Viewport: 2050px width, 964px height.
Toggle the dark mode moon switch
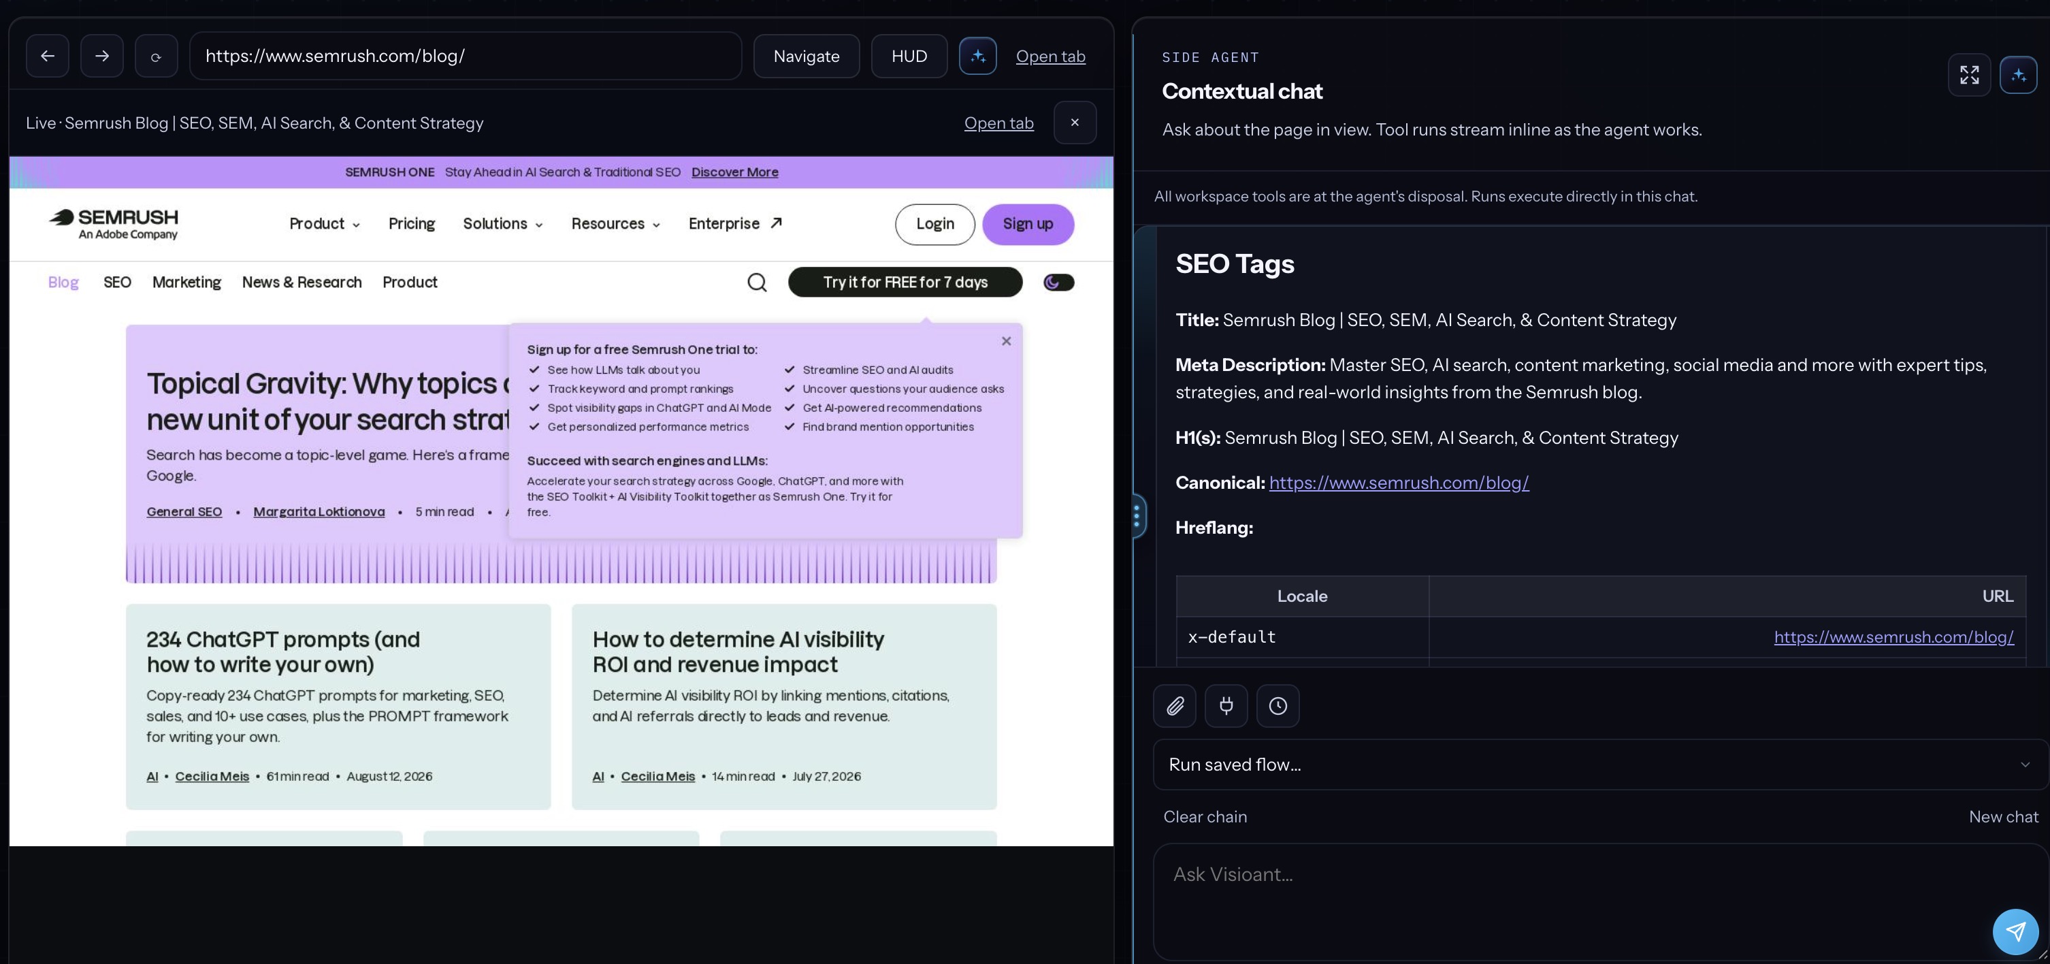point(1058,282)
